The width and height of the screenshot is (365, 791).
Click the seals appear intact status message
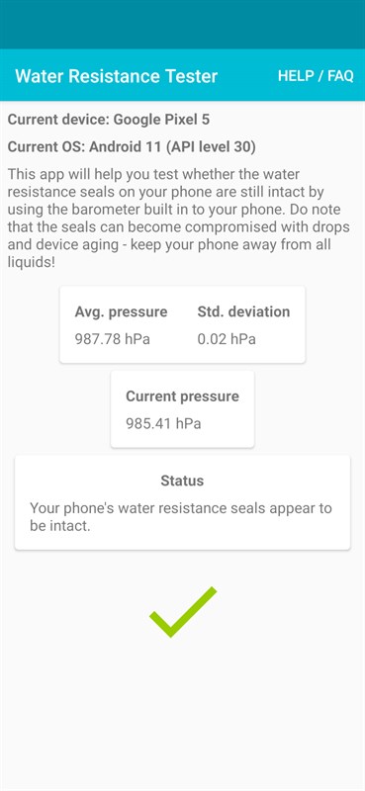pos(181,517)
